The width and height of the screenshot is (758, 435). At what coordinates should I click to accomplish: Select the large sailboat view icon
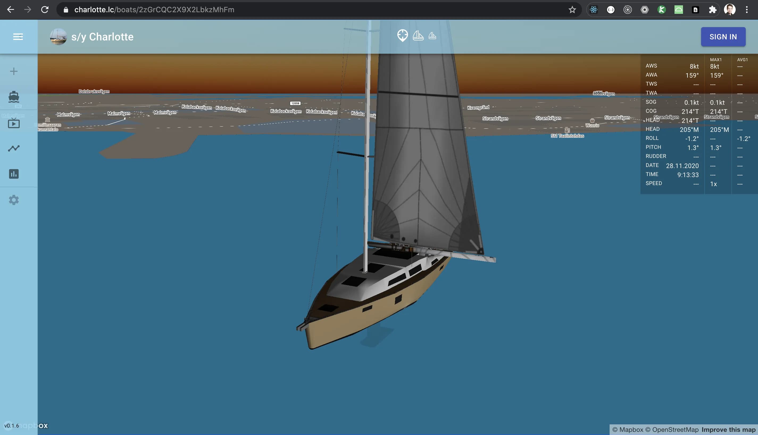[418, 36]
